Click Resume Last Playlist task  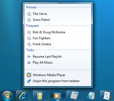pyautogui.click(x=58, y=57)
